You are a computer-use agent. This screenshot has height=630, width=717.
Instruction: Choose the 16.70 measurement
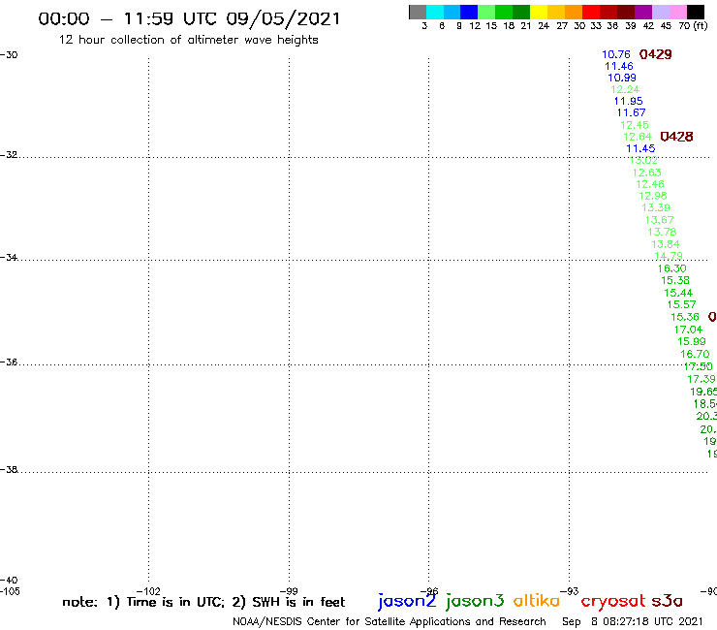[x=695, y=354]
